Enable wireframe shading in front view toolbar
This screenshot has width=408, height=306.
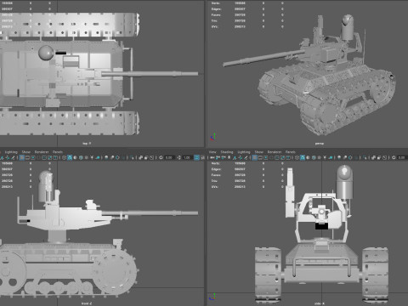[64, 157]
